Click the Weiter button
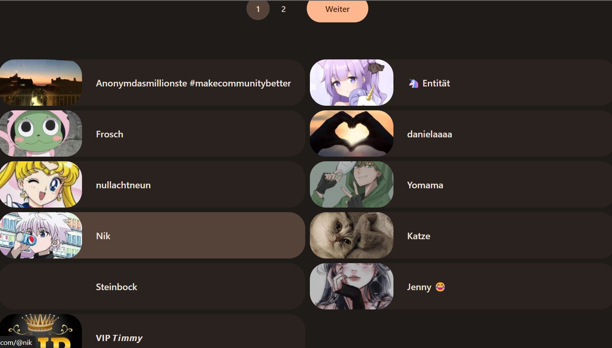This screenshot has height=348, width=612. click(x=337, y=10)
